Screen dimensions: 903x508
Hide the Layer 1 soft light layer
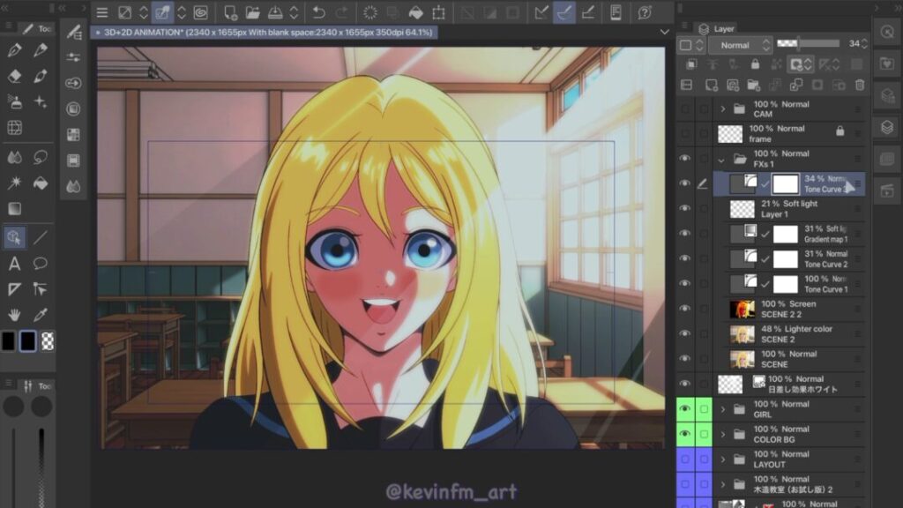click(684, 208)
